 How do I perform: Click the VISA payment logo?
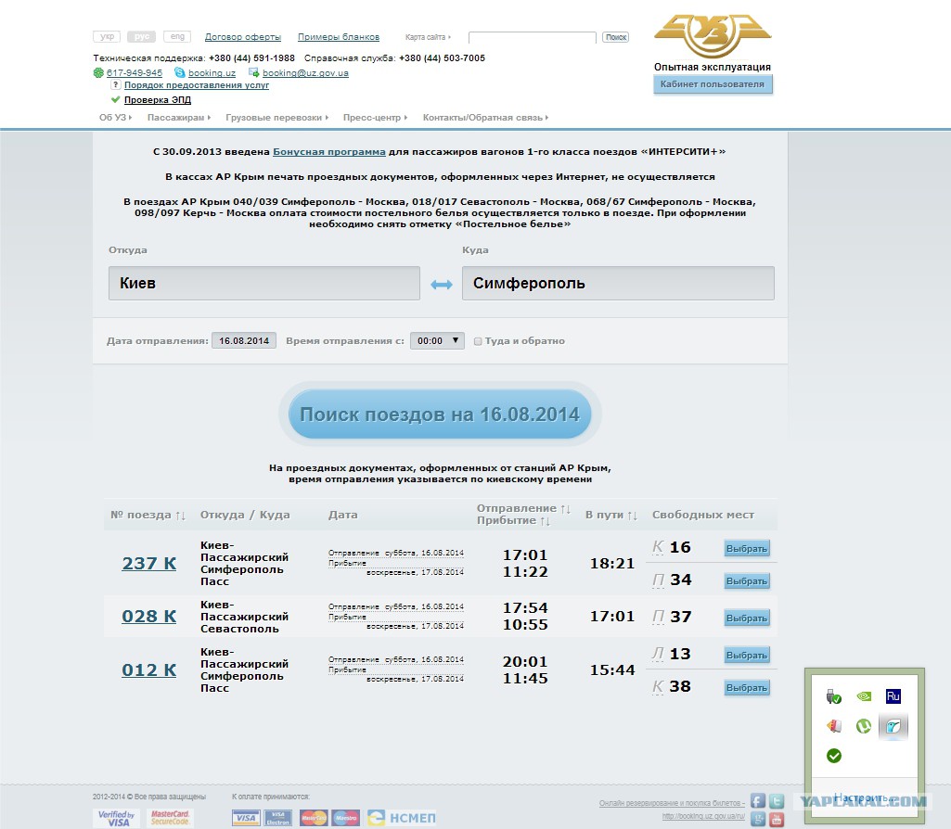246,818
